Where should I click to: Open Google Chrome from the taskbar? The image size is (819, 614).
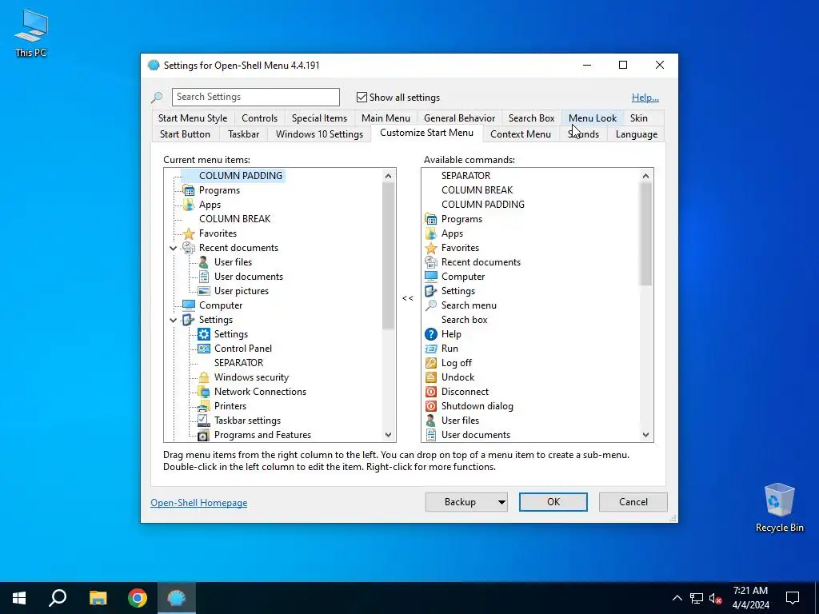pos(138,598)
